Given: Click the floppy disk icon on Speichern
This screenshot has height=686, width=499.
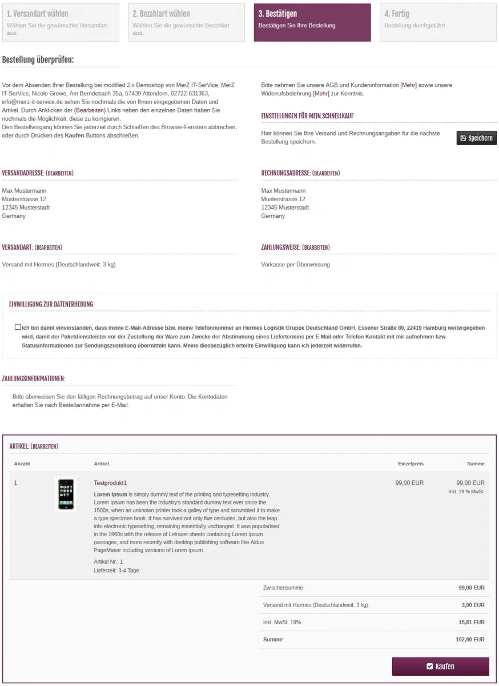Looking at the screenshot, I should pos(463,138).
